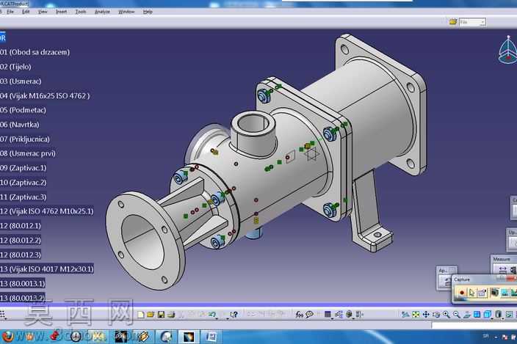Select tree item 11 (Zaptivac.3)
This screenshot has height=344, width=517.
pyautogui.click(x=23, y=197)
